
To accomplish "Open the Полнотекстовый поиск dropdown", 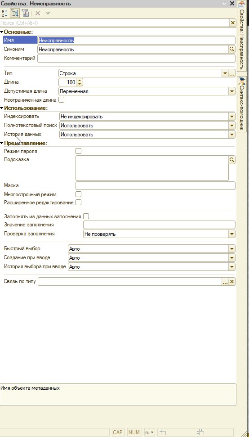I will [232, 126].
